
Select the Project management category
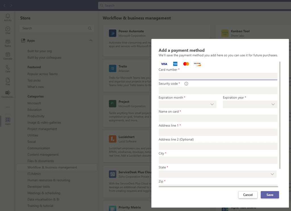tap(42, 129)
